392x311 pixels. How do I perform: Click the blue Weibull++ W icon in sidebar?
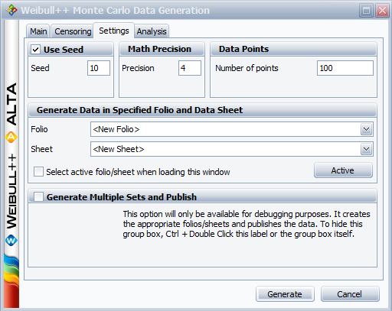point(11,241)
